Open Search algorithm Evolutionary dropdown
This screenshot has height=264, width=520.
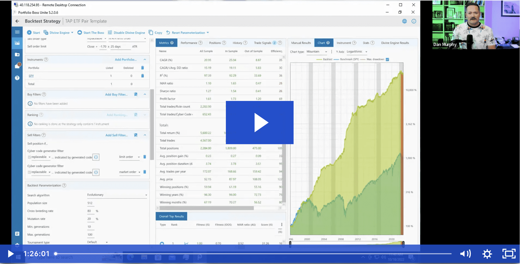117,195
